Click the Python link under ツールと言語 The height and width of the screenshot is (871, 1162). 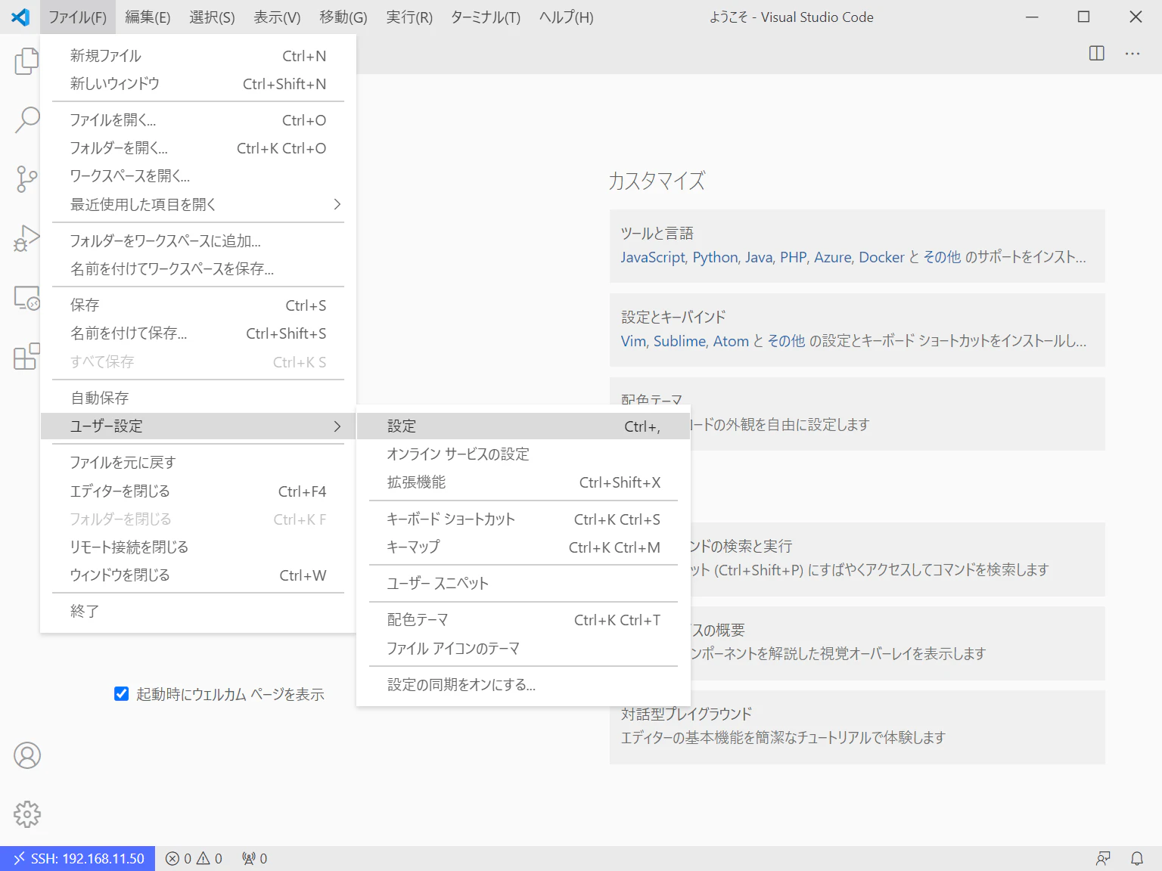click(x=715, y=257)
